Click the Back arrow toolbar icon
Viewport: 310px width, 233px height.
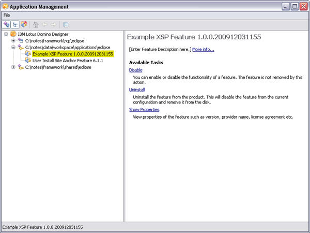44,24
